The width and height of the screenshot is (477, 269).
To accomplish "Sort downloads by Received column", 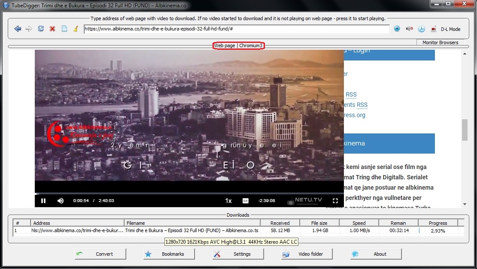I will coord(280,223).
